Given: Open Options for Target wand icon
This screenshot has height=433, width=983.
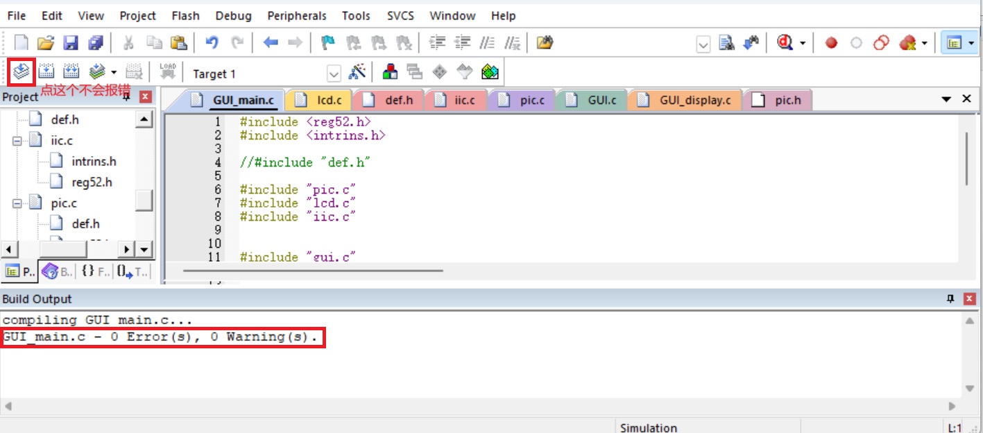Looking at the screenshot, I should (x=357, y=71).
